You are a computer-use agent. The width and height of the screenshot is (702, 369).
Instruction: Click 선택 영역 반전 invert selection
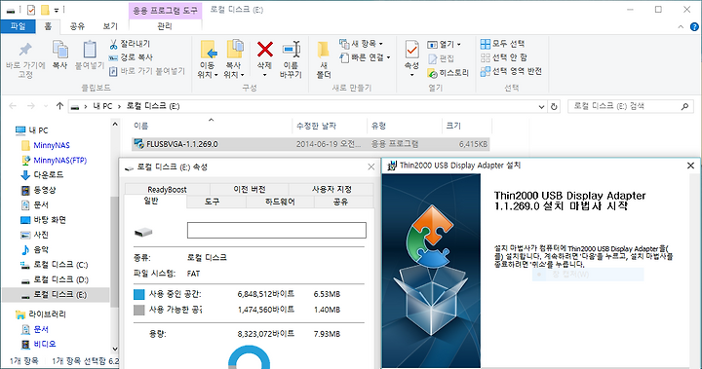click(x=511, y=71)
